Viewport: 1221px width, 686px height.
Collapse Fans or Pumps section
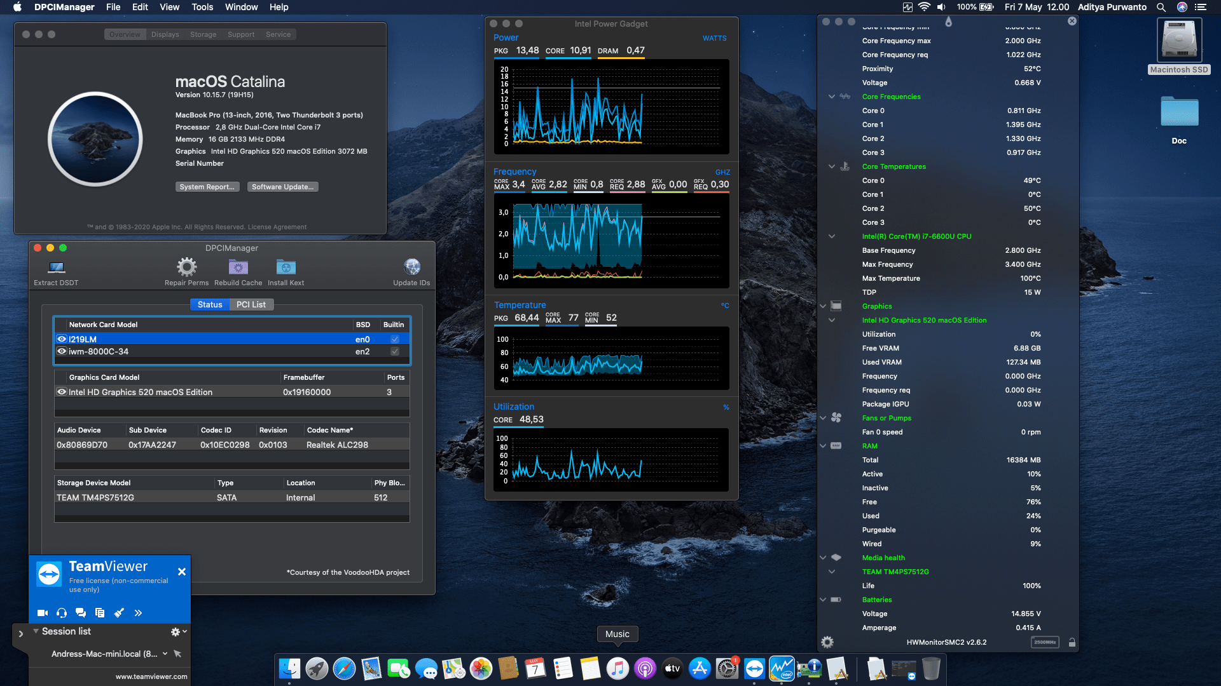pos(823,418)
